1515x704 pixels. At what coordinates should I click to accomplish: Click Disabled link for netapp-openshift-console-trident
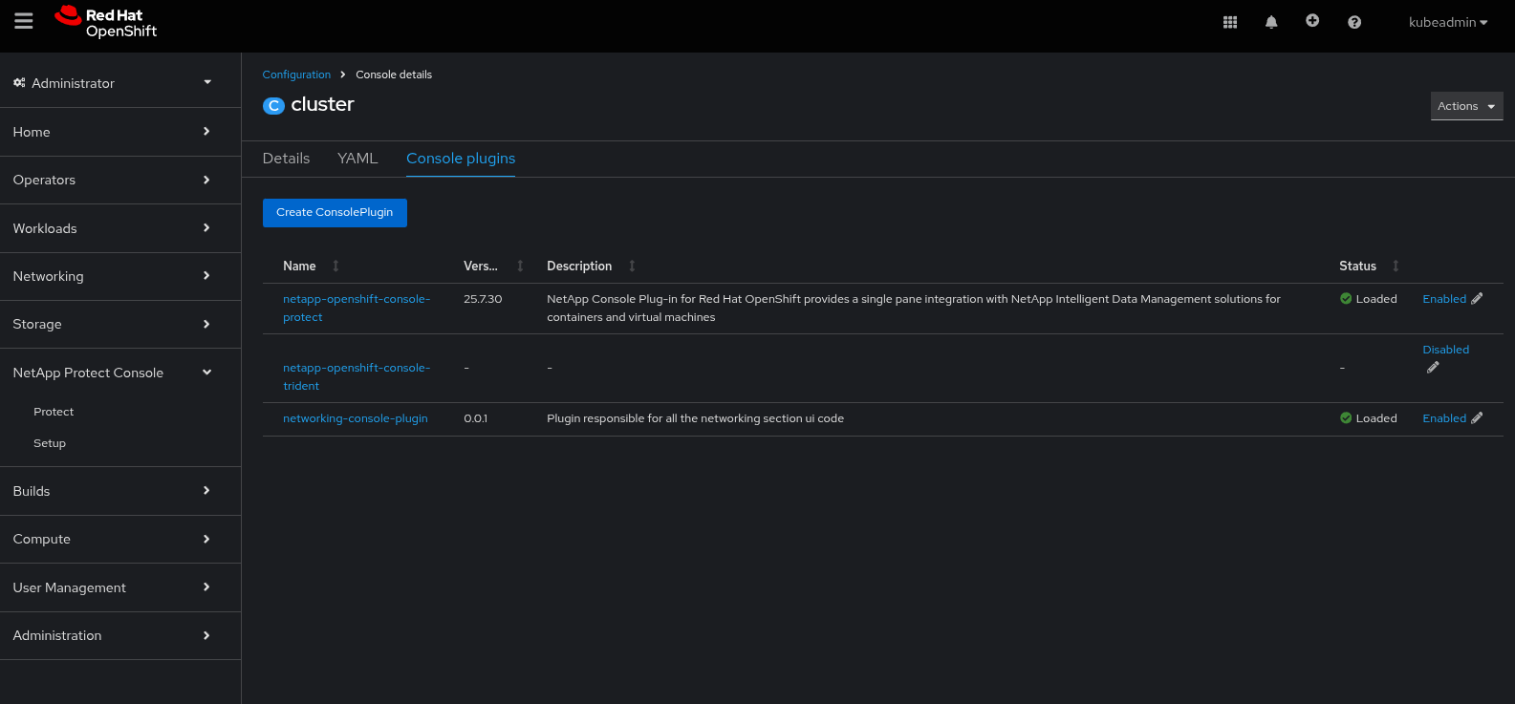click(x=1446, y=350)
